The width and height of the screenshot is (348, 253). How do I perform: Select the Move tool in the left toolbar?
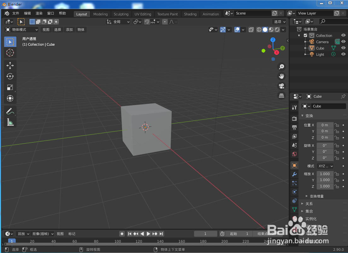pyautogui.click(x=10, y=66)
